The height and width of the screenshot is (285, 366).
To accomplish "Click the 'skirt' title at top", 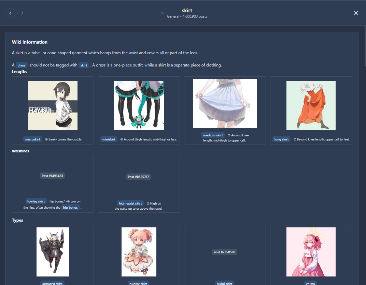I will point(187,11).
